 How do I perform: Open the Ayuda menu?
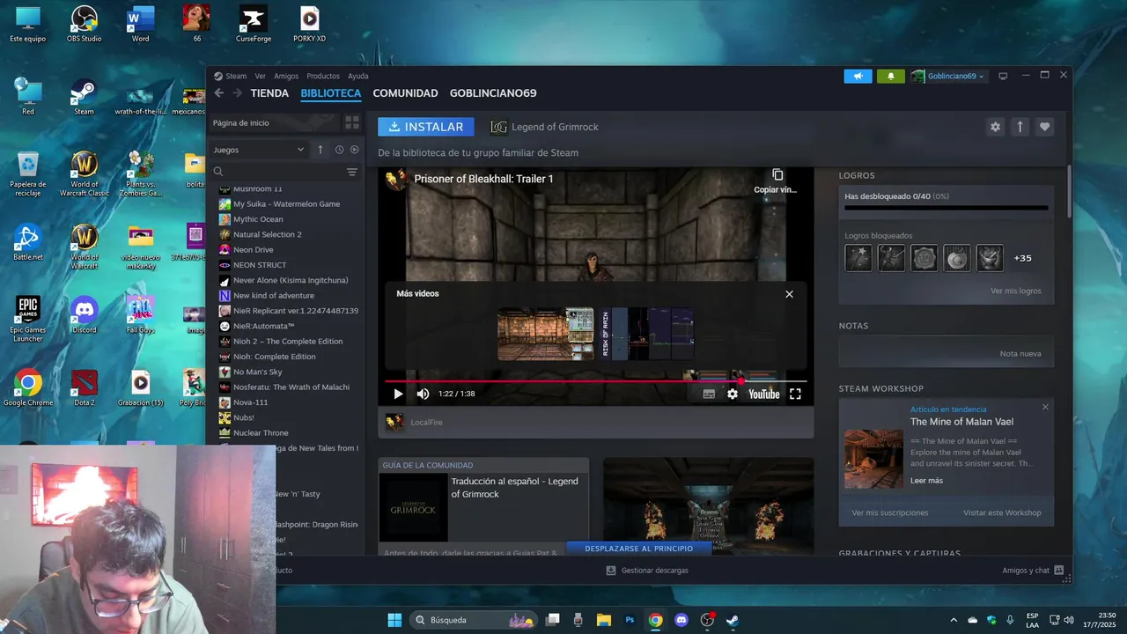[358, 77]
